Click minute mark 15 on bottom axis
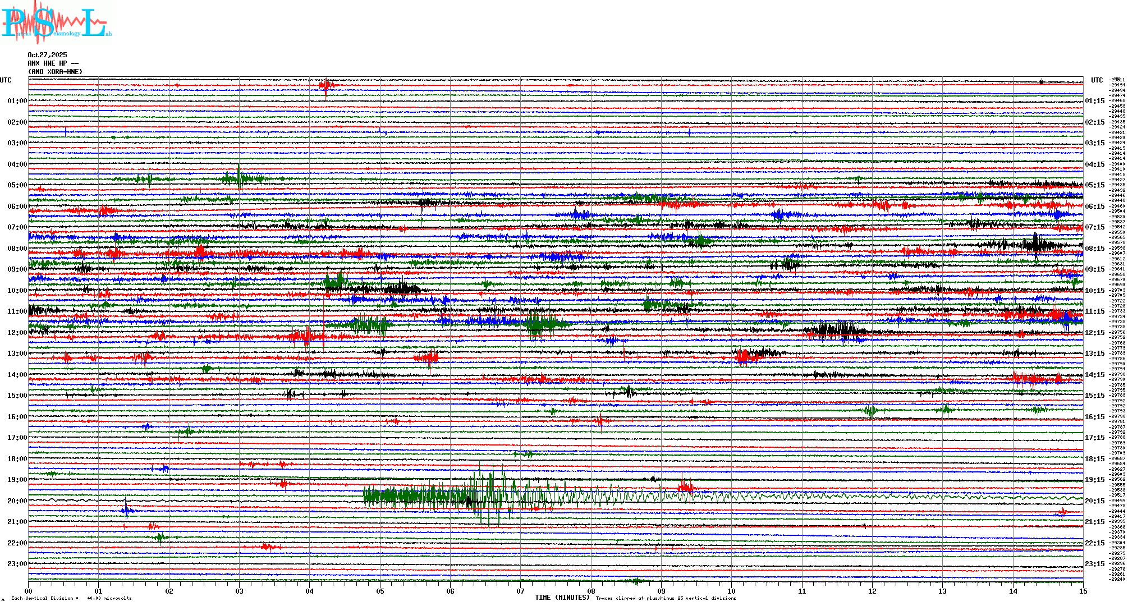 tap(1083, 591)
